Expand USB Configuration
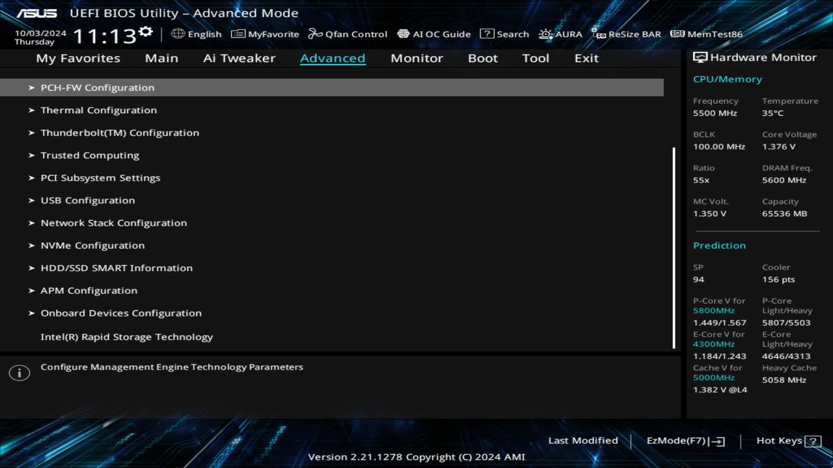The image size is (833, 468). click(x=87, y=200)
